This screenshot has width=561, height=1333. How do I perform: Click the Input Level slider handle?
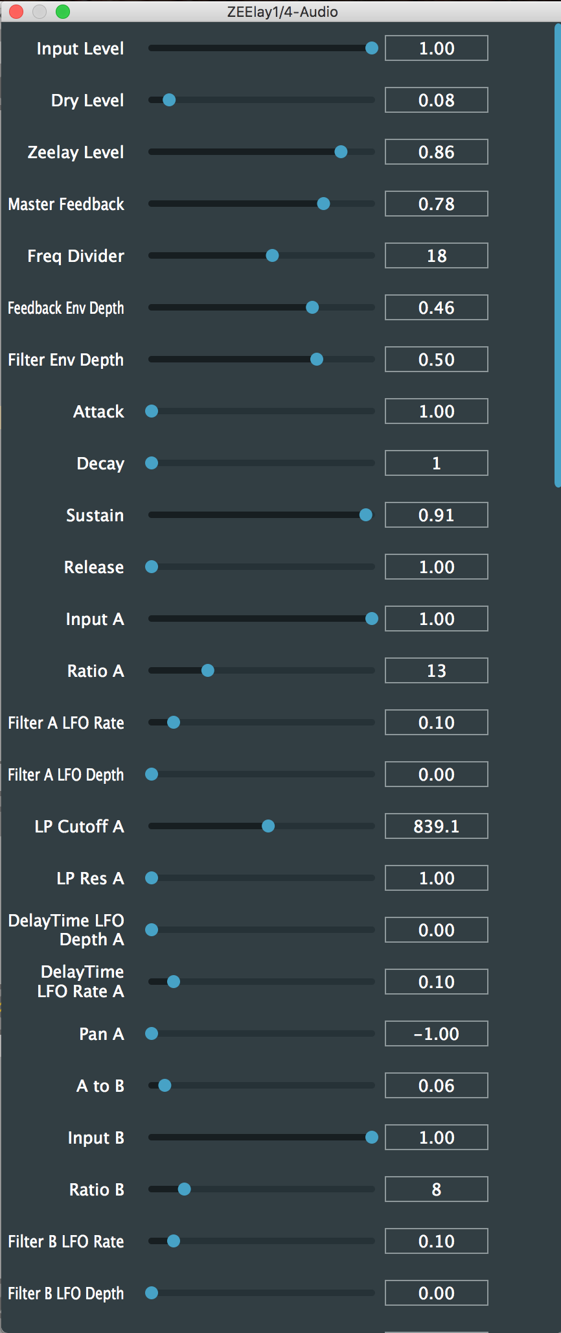tap(372, 48)
